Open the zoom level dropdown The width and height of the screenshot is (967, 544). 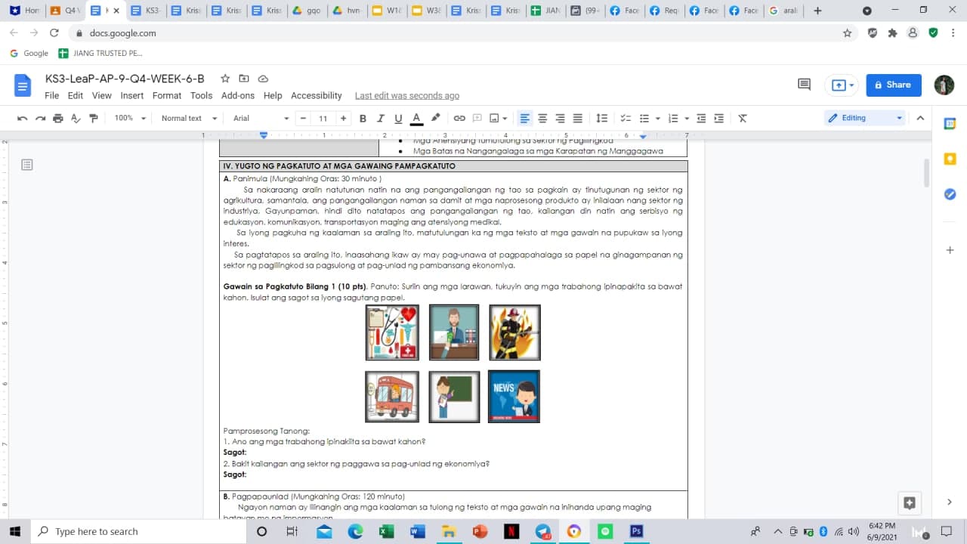[128, 118]
